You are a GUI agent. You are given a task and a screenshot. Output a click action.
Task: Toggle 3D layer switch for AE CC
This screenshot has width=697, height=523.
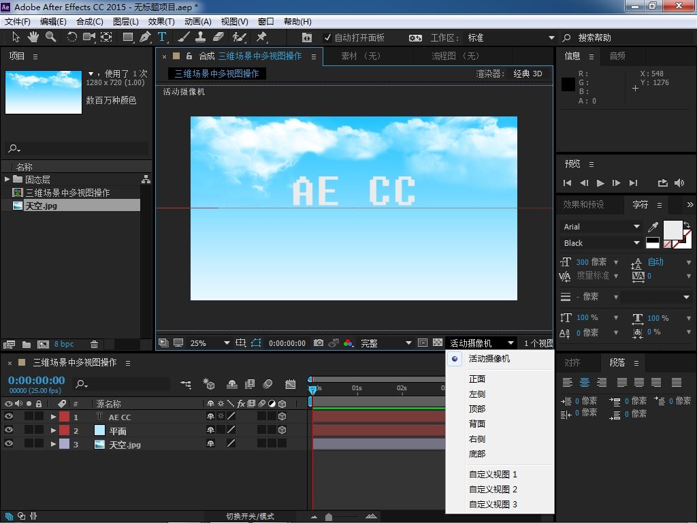click(282, 417)
